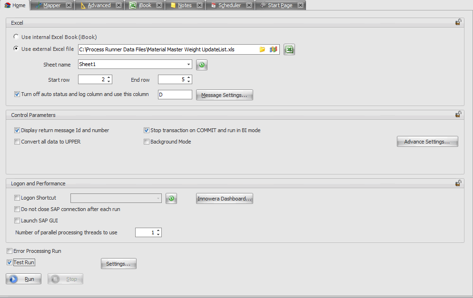The width and height of the screenshot is (473, 298).
Task: Click the browse folder icon for Excel file
Action: (262, 49)
